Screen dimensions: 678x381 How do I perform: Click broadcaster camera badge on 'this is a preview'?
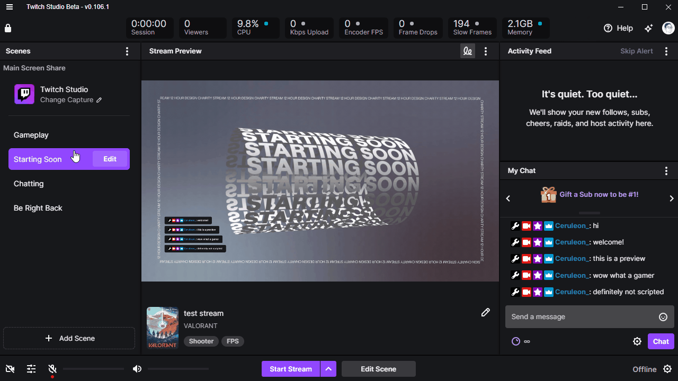[x=526, y=259]
